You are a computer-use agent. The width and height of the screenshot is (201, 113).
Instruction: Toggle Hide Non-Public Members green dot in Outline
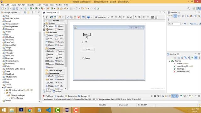click(192, 58)
